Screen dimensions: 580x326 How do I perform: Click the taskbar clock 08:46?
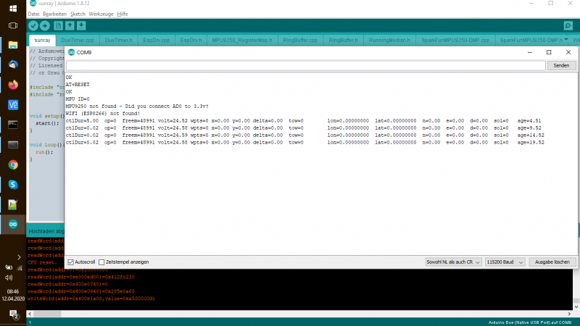(x=13, y=291)
